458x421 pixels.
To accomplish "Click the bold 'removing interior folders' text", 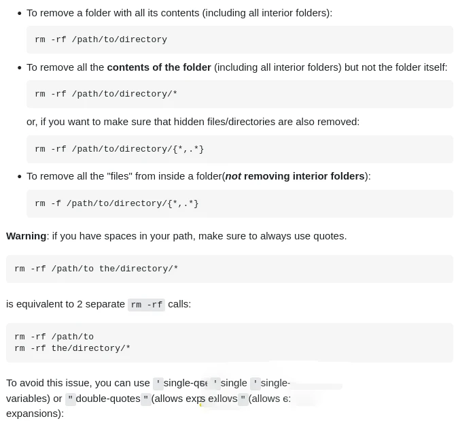I will (x=304, y=176).
